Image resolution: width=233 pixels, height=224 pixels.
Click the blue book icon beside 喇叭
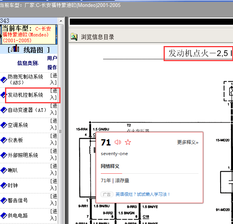coord(3,170)
